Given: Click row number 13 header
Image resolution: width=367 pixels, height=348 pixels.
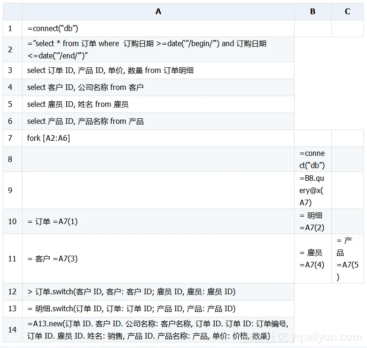Looking at the screenshot, I should (13, 308).
